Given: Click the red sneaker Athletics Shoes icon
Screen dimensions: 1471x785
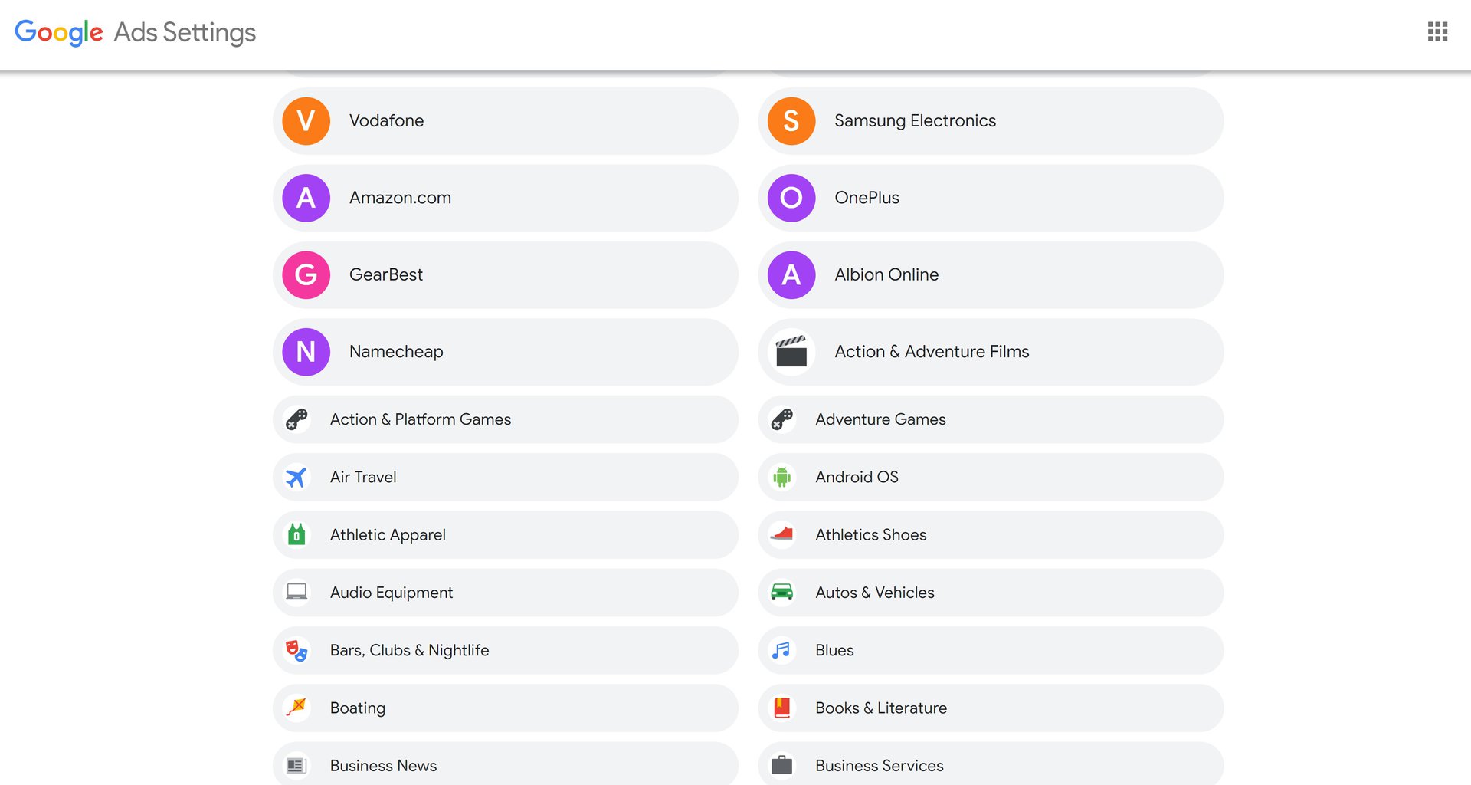Looking at the screenshot, I should (781, 534).
